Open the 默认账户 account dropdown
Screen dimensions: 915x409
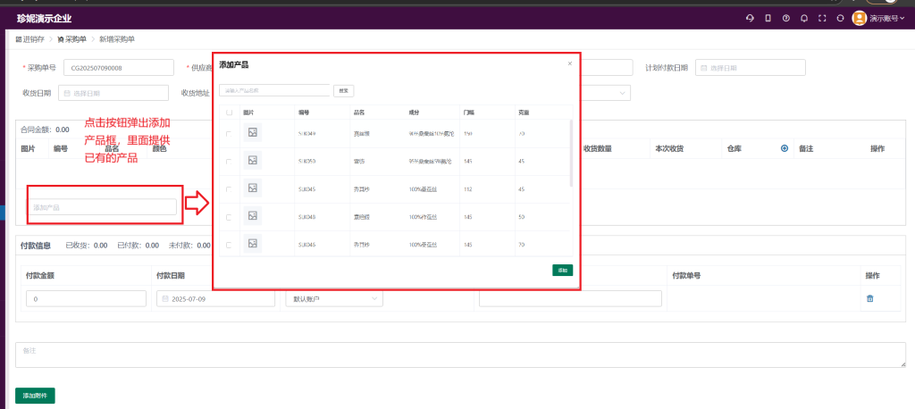(x=333, y=299)
